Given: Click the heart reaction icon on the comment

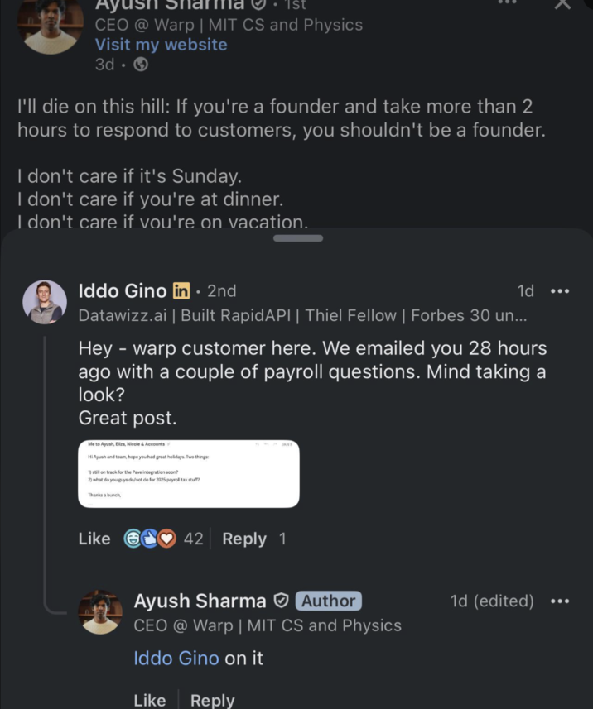Looking at the screenshot, I should pos(165,538).
